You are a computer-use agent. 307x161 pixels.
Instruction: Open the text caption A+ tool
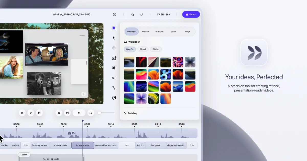click(x=114, y=58)
